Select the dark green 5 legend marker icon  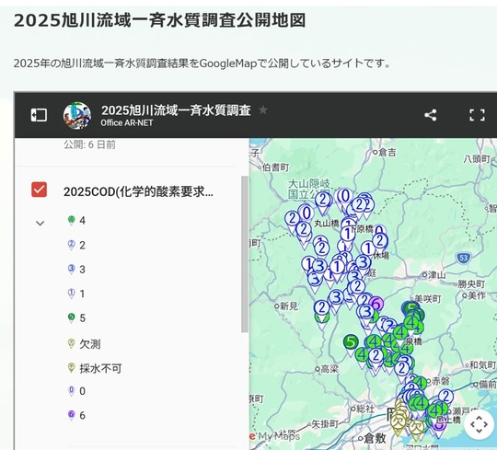72,317
